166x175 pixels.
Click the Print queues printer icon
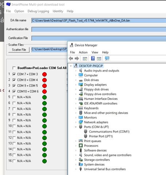pos(81,141)
